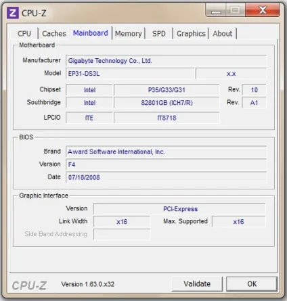
Task: Click the empty Side Band Addressing field
Action: pos(122,235)
